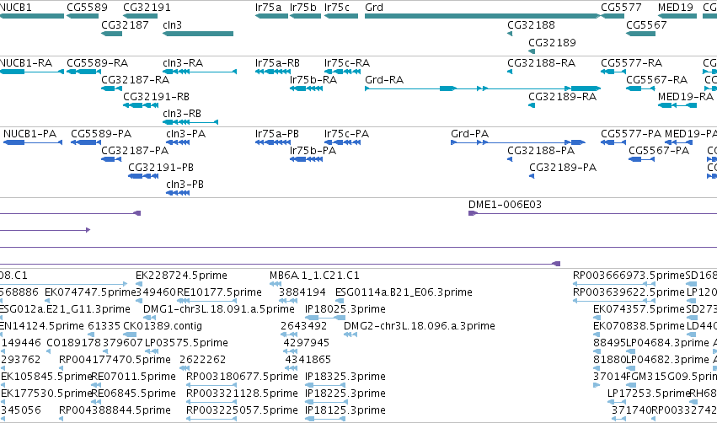Select the RP003321128.5prime EST label
The width and height of the screenshot is (717, 423).
(242, 394)
